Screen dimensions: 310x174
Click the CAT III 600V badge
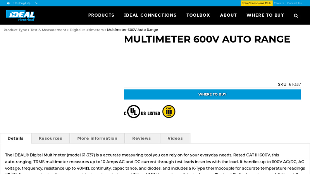[169, 111]
